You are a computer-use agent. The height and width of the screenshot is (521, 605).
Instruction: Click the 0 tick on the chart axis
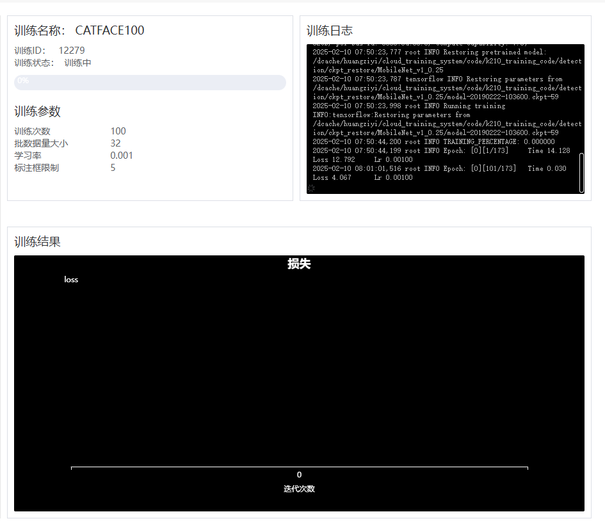(299, 475)
